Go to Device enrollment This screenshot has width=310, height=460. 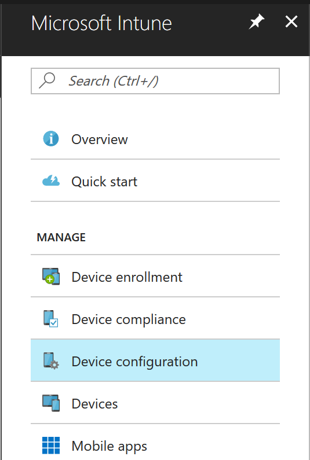(x=155, y=276)
